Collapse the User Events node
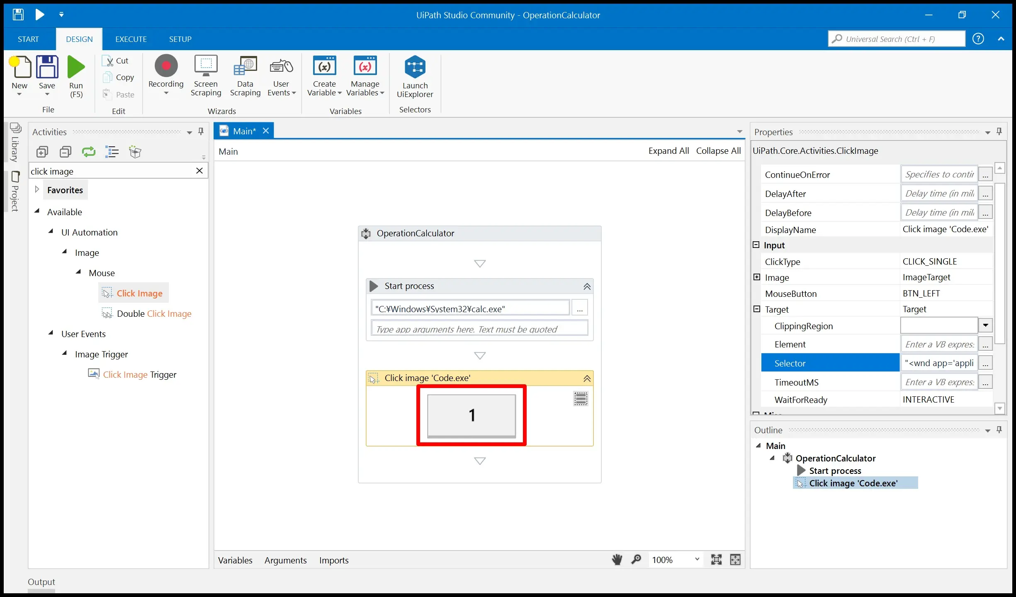Viewport: 1016px width, 597px height. tap(51, 333)
